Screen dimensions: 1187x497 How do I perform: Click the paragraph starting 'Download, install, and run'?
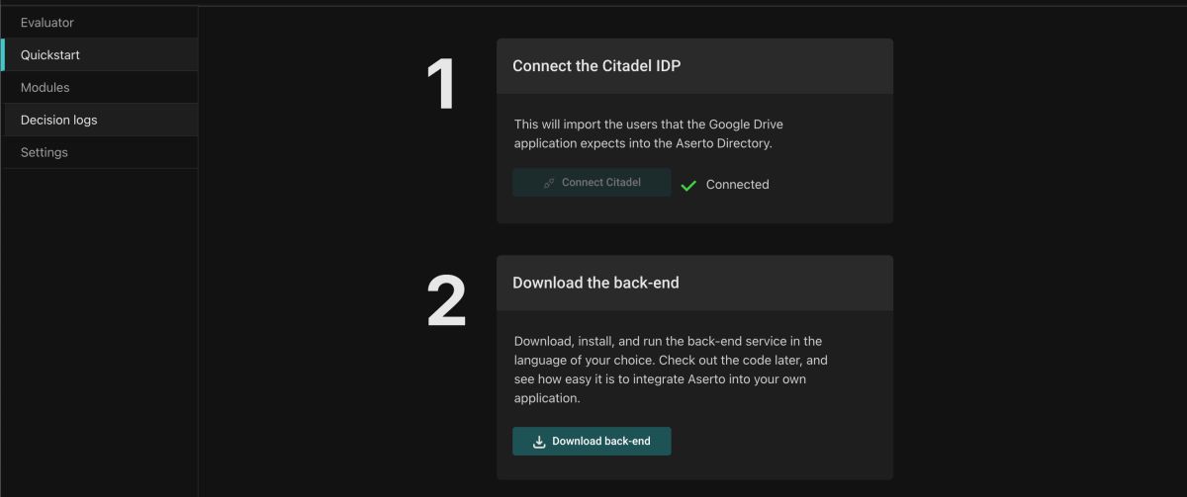point(671,370)
